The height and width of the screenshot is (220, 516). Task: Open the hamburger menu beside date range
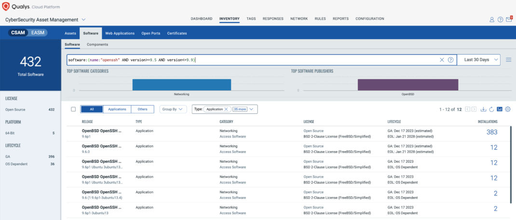[x=509, y=60]
